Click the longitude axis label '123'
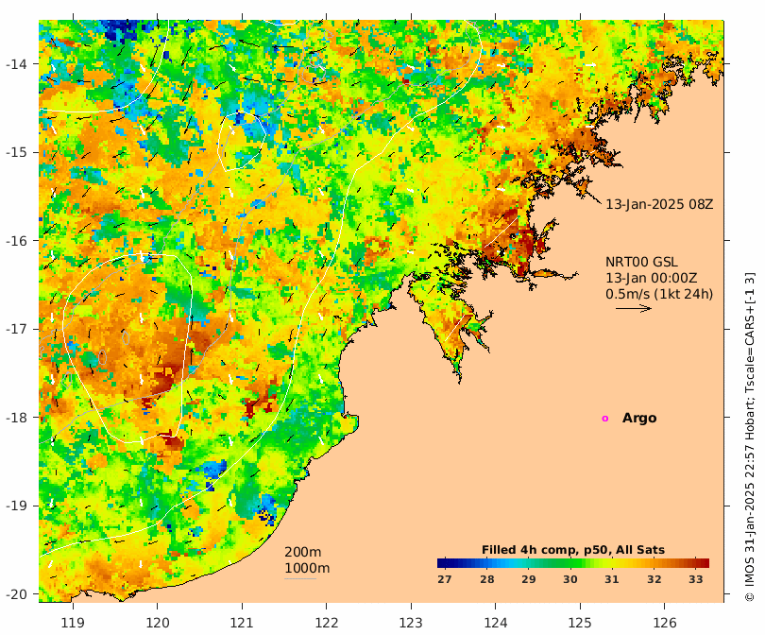The width and height of the screenshot is (765, 635). pos(411,624)
